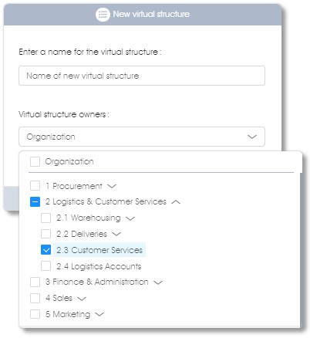
Task: Toggle the 2 Logistics & Customer Services checkbox
Action: (35, 201)
